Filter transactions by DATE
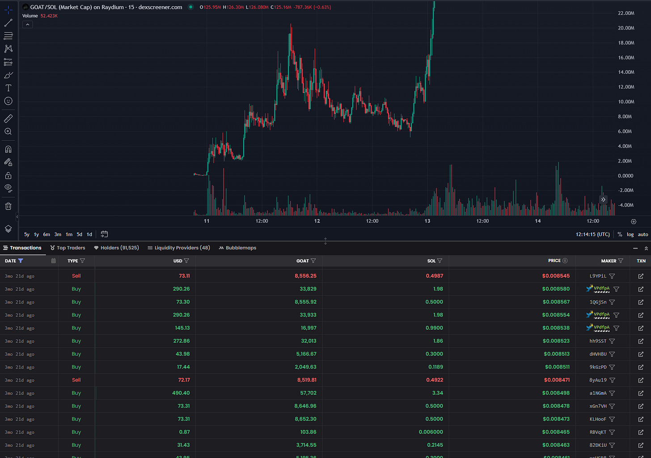This screenshot has height=458, width=651. 21,261
